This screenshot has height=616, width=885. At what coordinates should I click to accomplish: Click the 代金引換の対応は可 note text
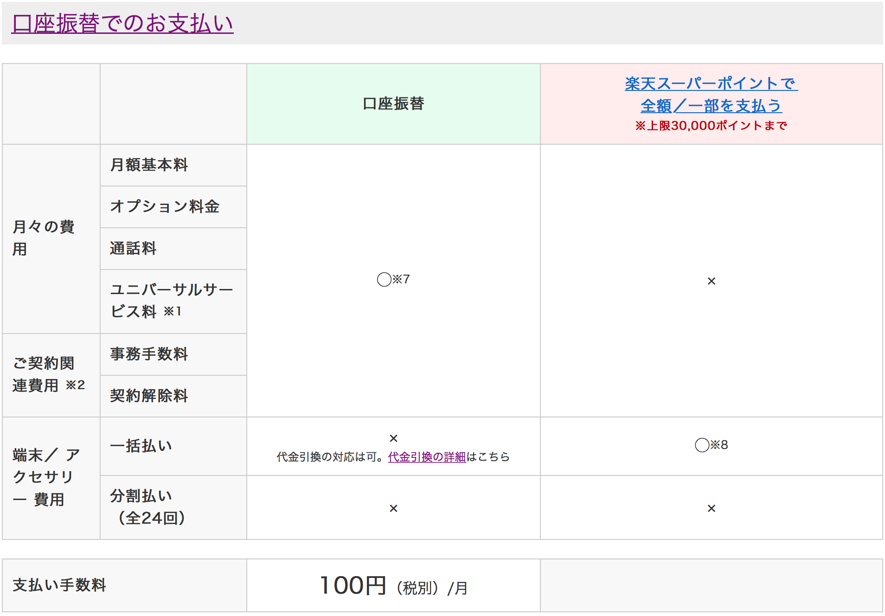(330, 457)
